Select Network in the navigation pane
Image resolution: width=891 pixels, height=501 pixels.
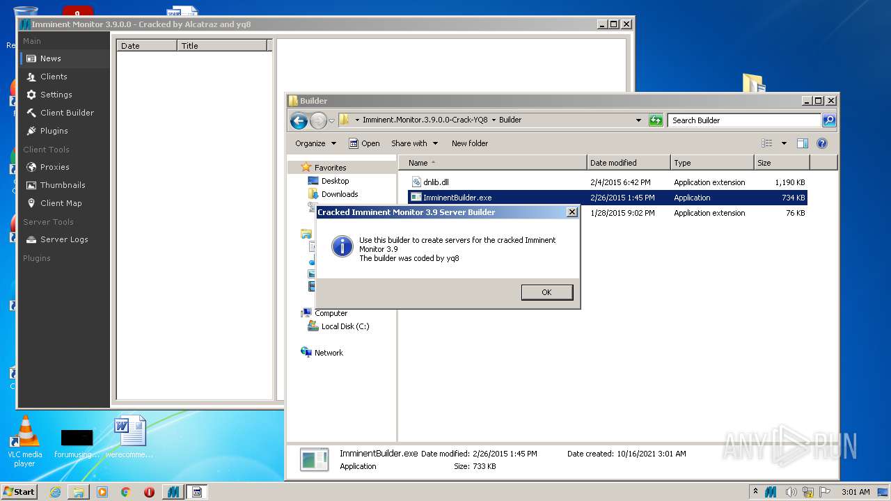coord(328,353)
